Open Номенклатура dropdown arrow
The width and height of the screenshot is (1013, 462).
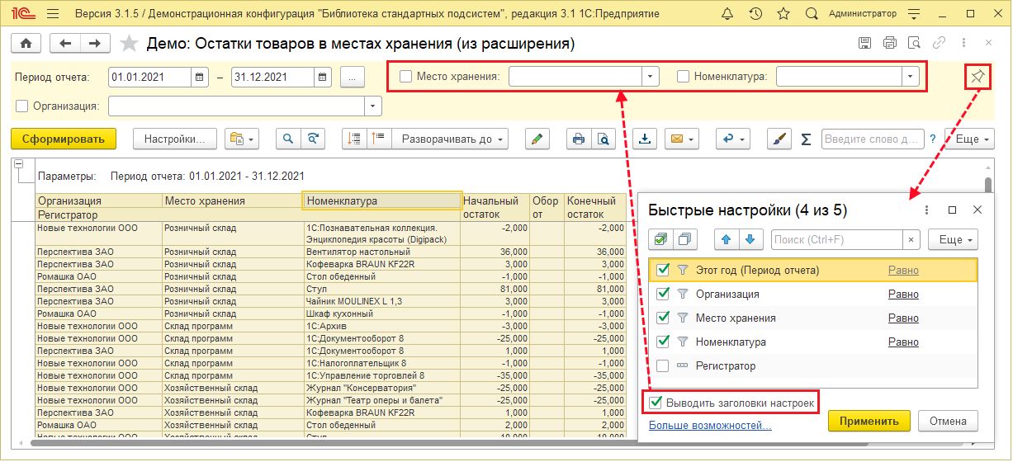911,77
